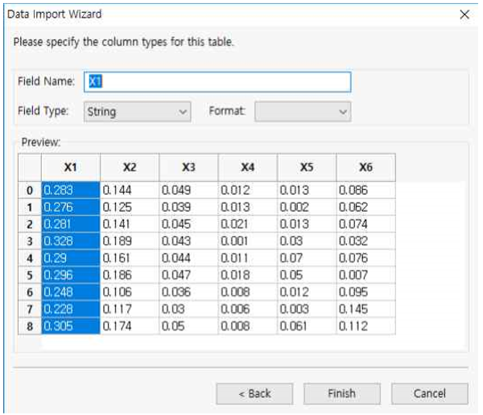
Task: Select the X3 column header
Action: [x=188, y=166]
